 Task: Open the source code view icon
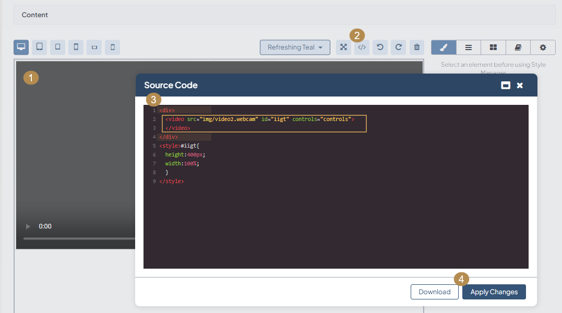click(362, 47)
